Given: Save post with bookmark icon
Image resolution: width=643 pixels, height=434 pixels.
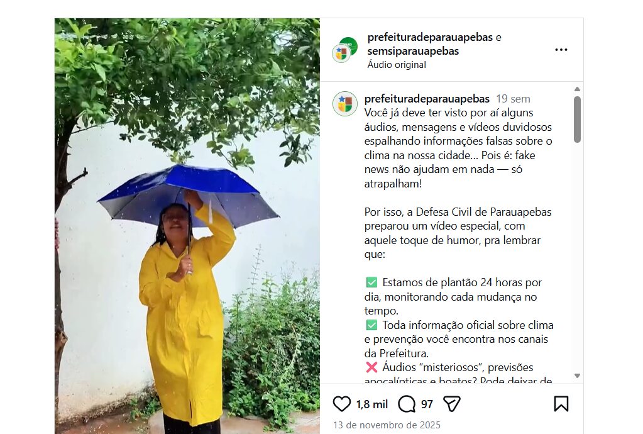Looking at the screenshot, I should [561, 404].
